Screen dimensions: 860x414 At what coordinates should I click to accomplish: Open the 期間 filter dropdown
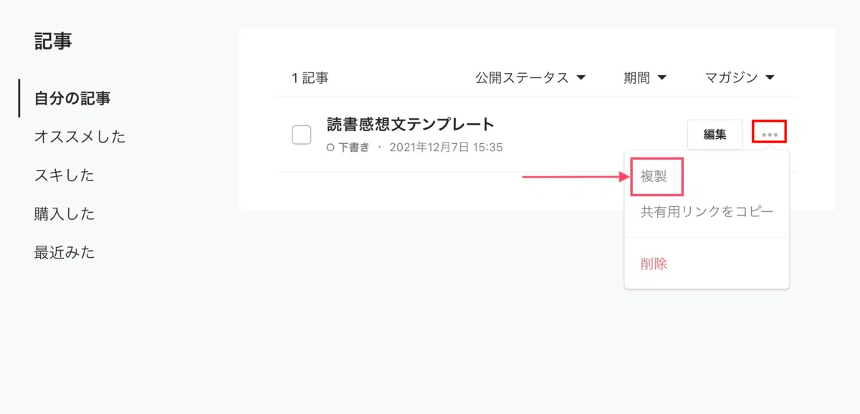coord(645,77)
